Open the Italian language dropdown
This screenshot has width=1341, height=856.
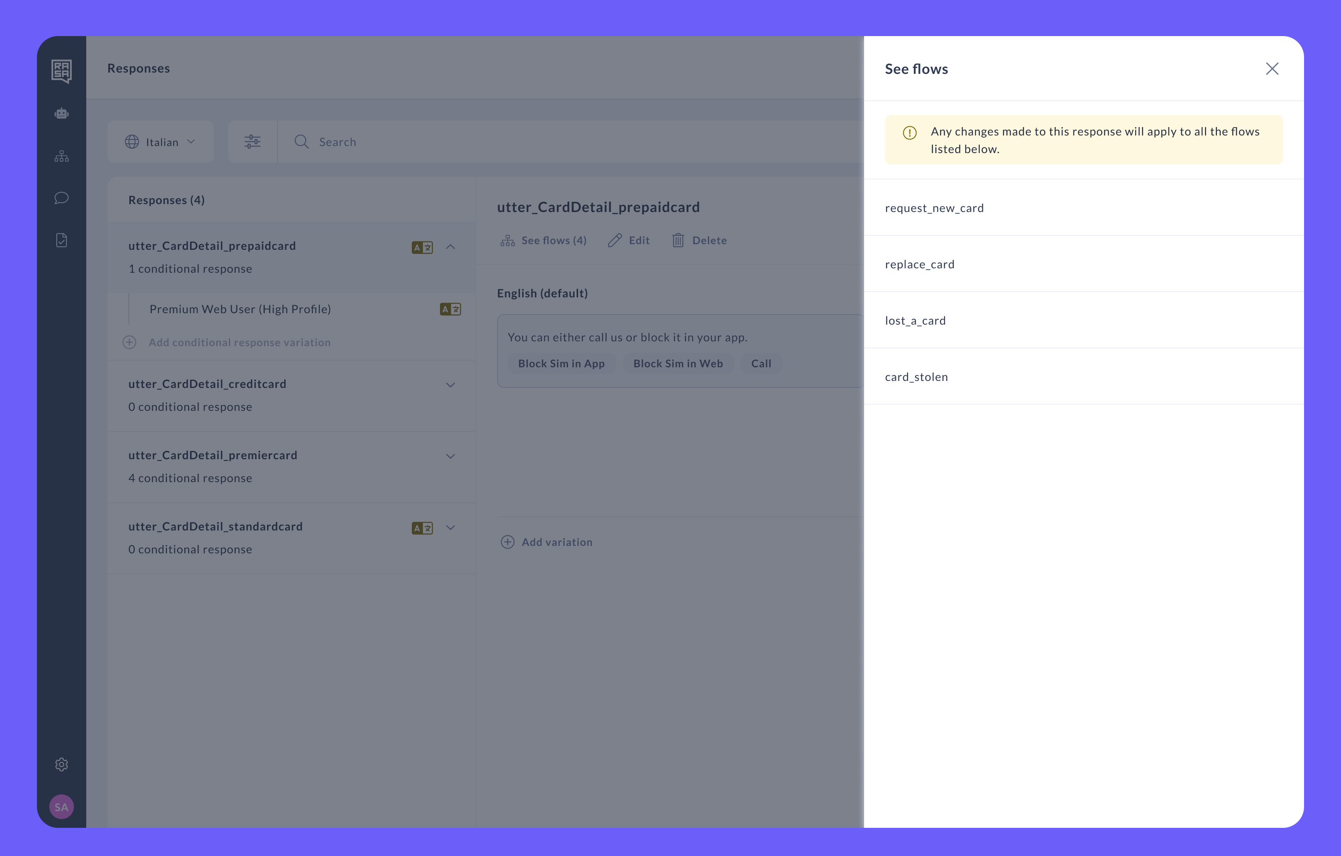point(161,142)
